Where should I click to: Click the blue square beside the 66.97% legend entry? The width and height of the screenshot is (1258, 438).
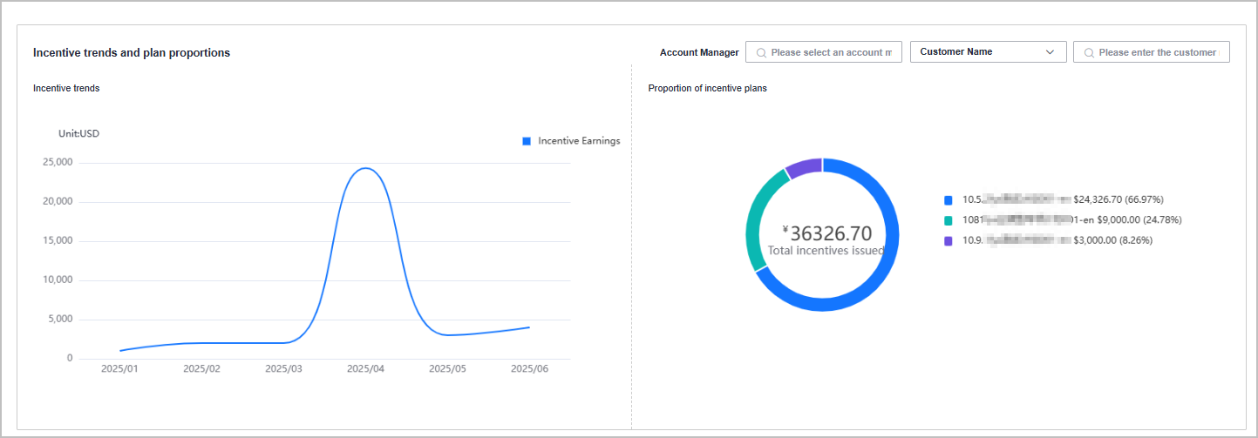pyautogui.click(x=949, y=199)
